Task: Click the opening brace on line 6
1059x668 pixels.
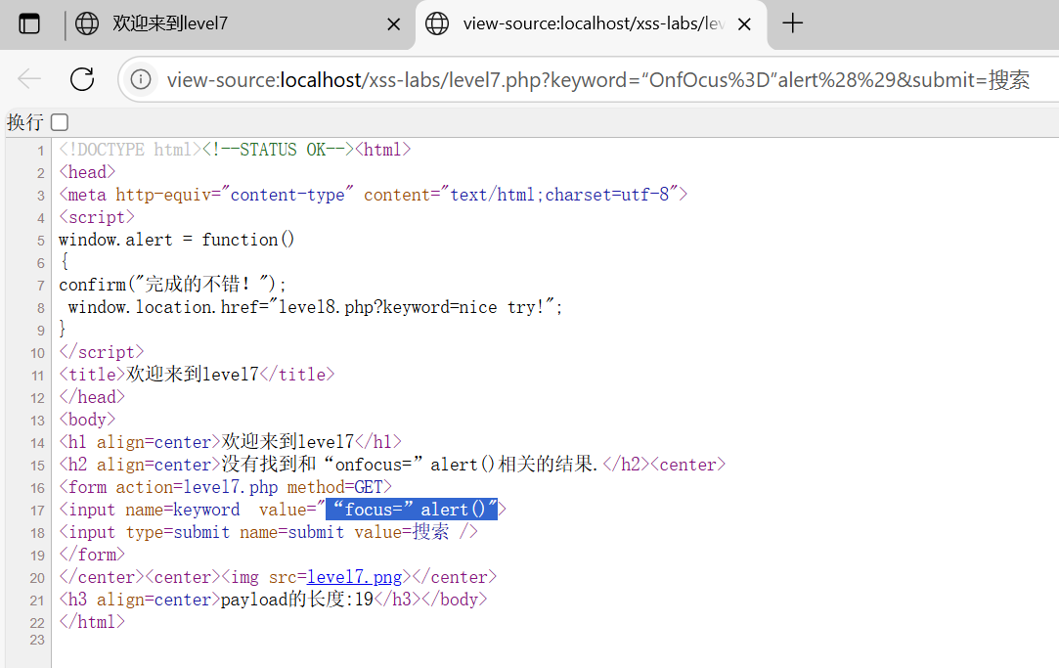Action: 65,262
